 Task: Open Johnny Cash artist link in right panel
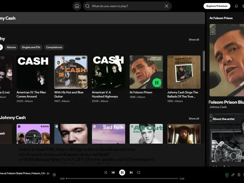218,107
